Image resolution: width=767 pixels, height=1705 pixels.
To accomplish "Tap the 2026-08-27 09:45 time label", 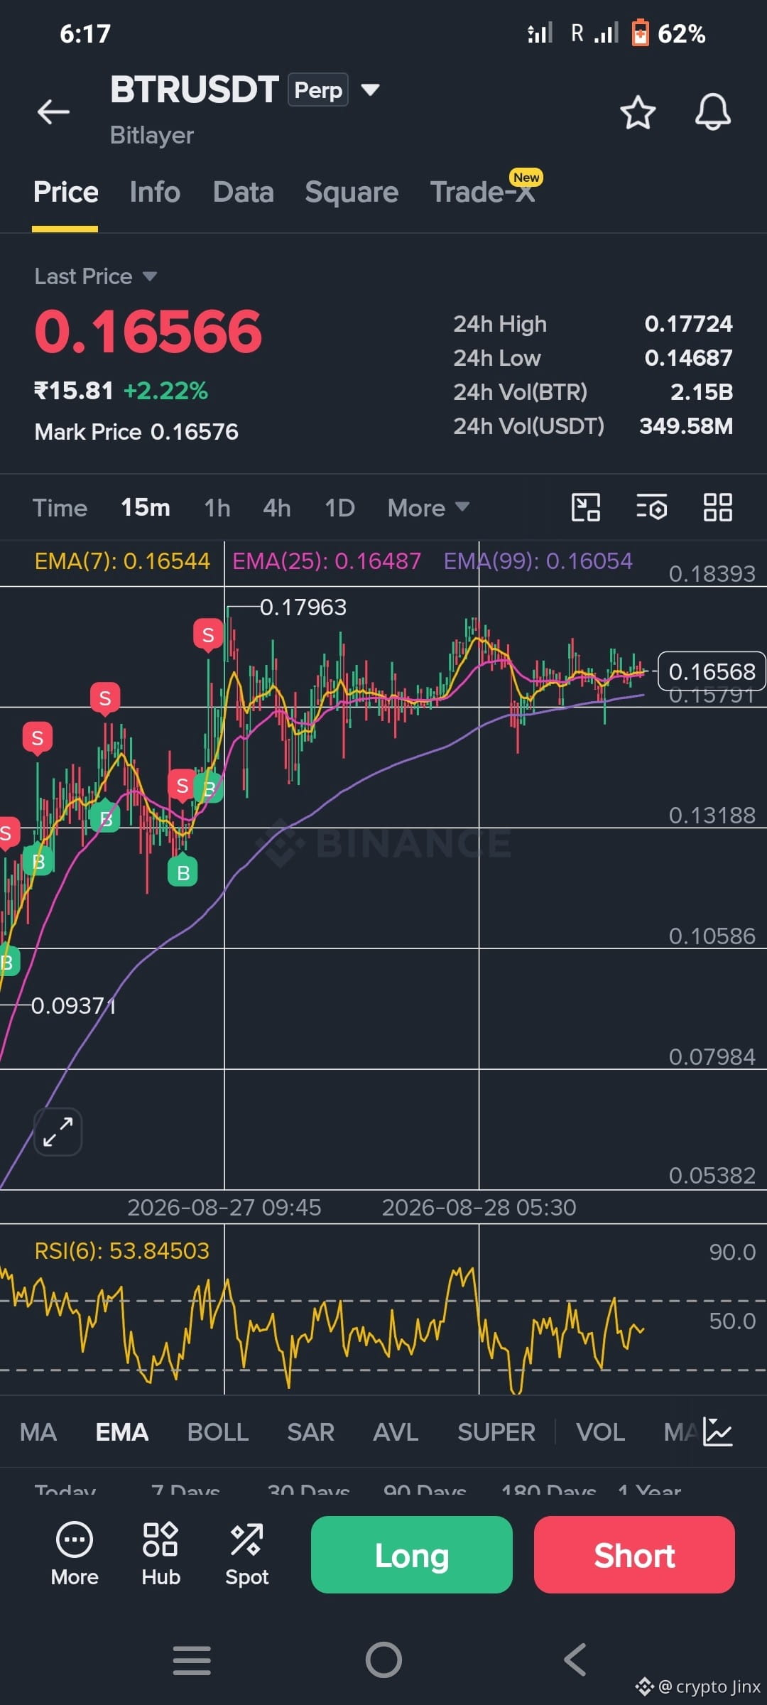I will point(224,1207).
